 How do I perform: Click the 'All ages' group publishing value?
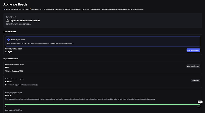(x=9, y=52)
